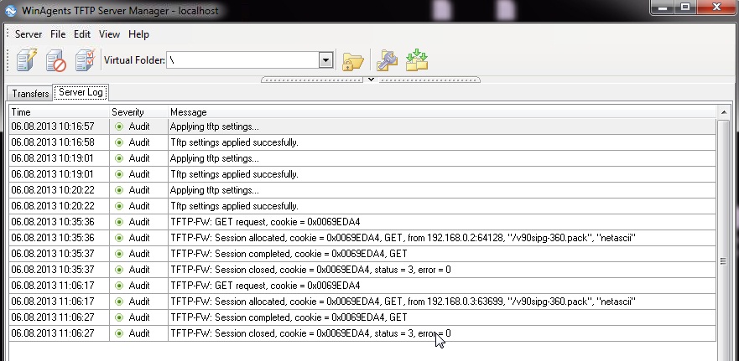Click the green Audit icon in 10:16:58 row
This screenshot has height=361, width=739.
click(119, 142)
